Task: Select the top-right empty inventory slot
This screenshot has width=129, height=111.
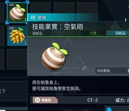Action: (87, 8)
